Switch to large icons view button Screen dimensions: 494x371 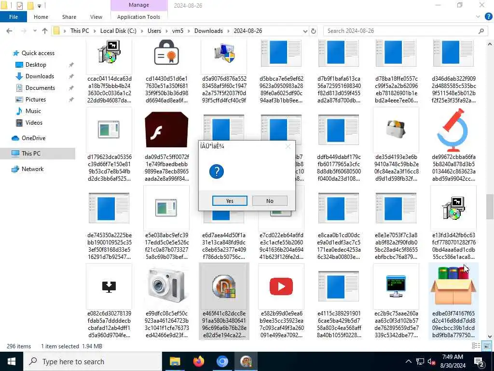click(487, 346)
